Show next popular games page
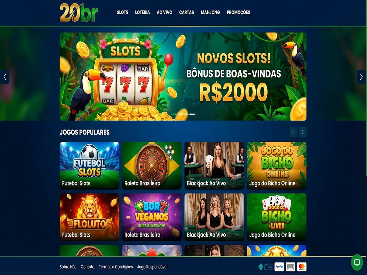Viewport: 367px width, 275px height. (x=302, y=132)
